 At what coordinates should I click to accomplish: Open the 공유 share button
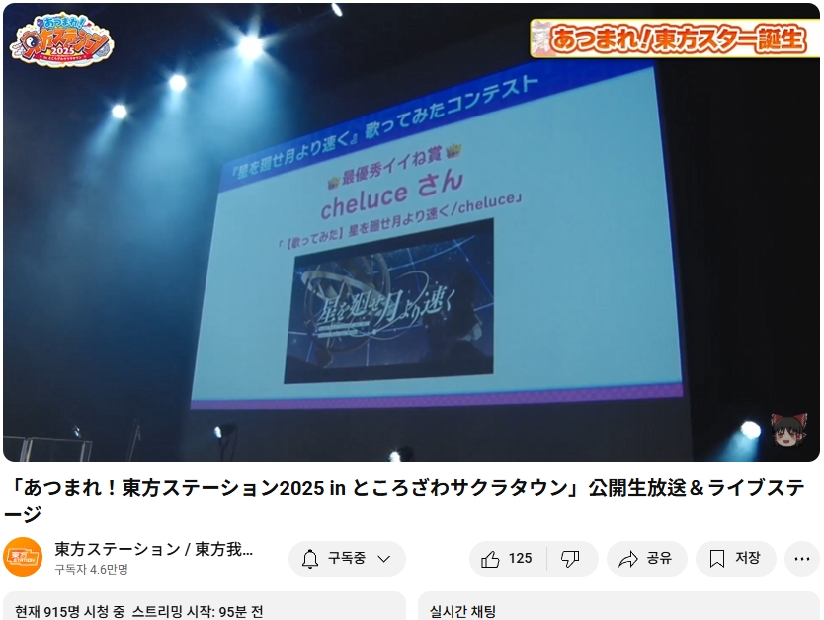(646, 559)
